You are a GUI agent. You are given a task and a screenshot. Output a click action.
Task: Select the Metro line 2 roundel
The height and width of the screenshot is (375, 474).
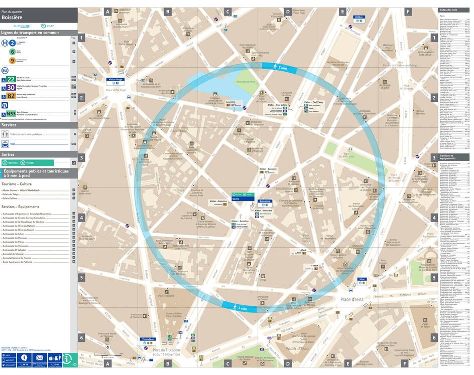pos(12,43)
